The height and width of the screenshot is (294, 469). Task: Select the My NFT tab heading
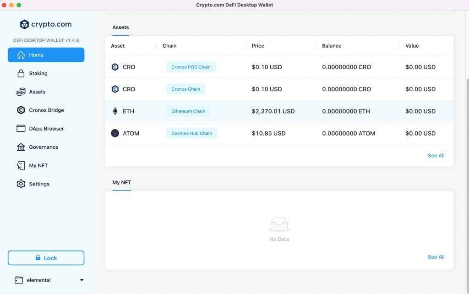pos(122,182)
